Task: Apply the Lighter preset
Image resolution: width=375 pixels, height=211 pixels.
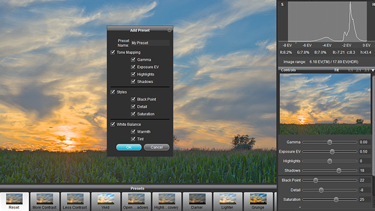Action: tap(227, 202)
